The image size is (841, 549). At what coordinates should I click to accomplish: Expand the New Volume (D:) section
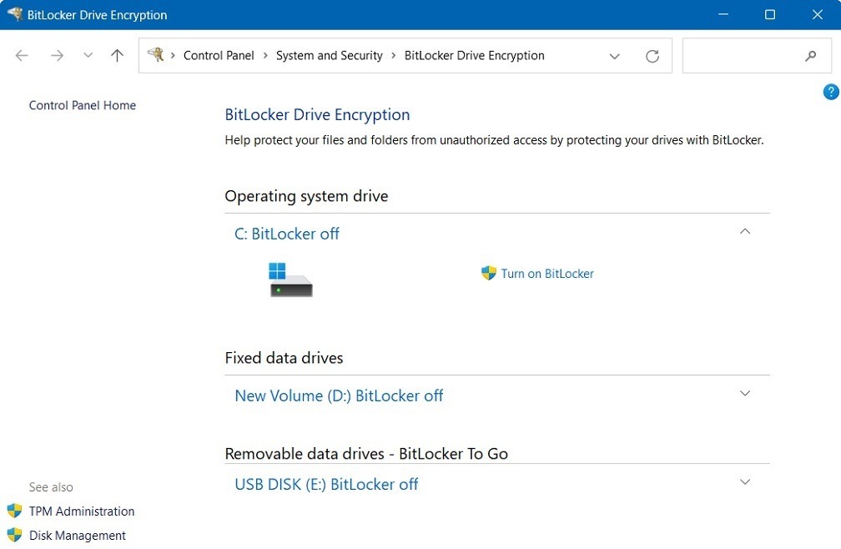744,393
